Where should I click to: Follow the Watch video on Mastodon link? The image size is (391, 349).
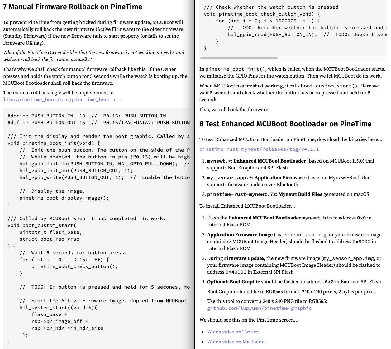coord(236,342)
